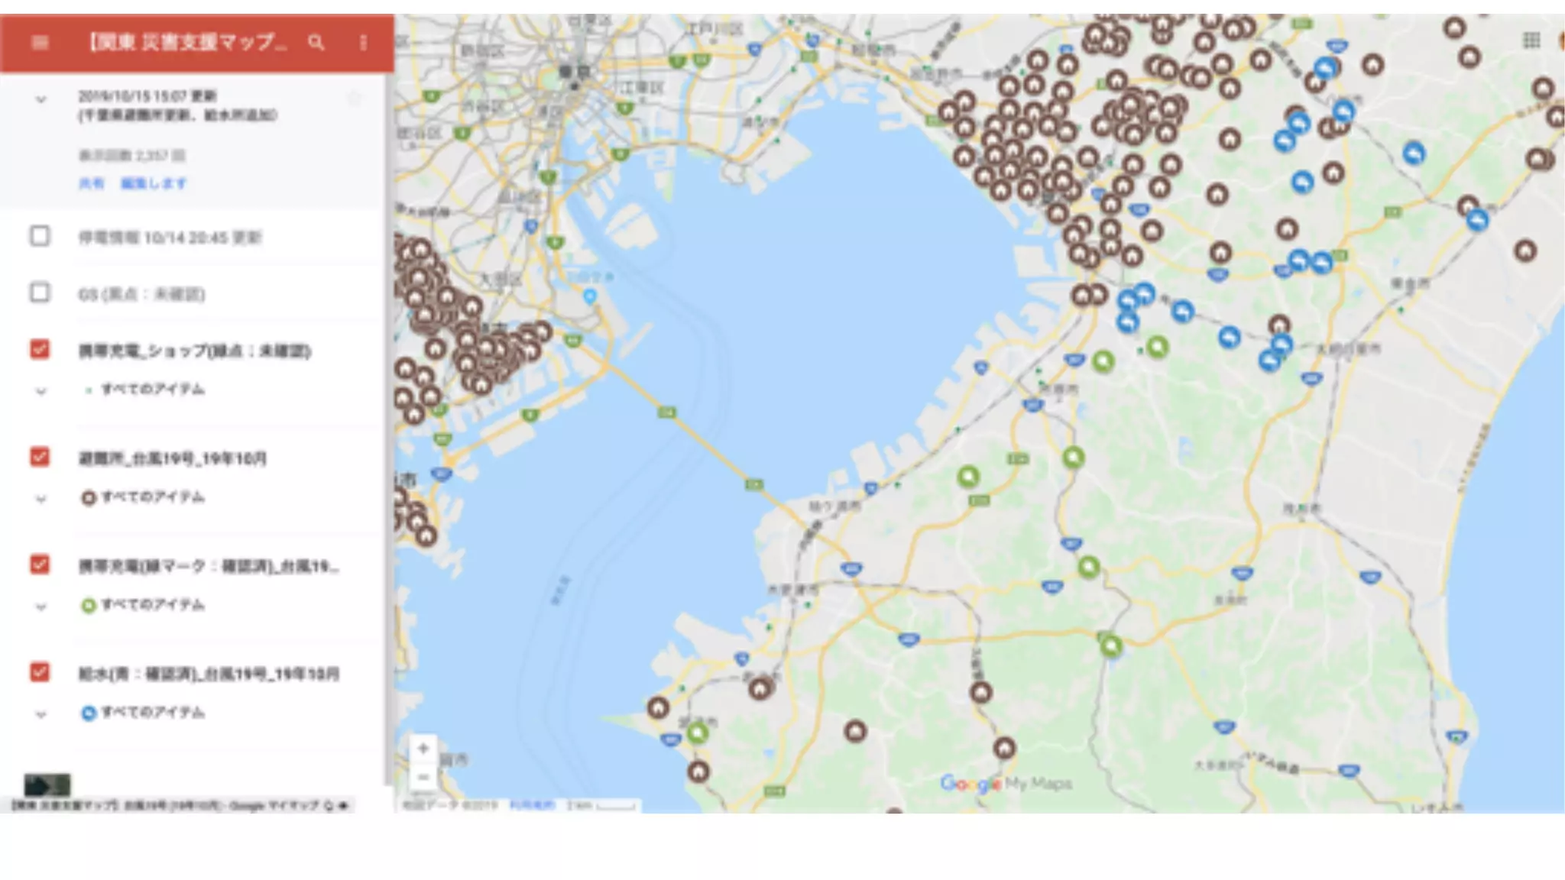This screenshot has width=1565, height=880.
Task: Open the three-dot more options menu
Action: click(x=363, y=43)
